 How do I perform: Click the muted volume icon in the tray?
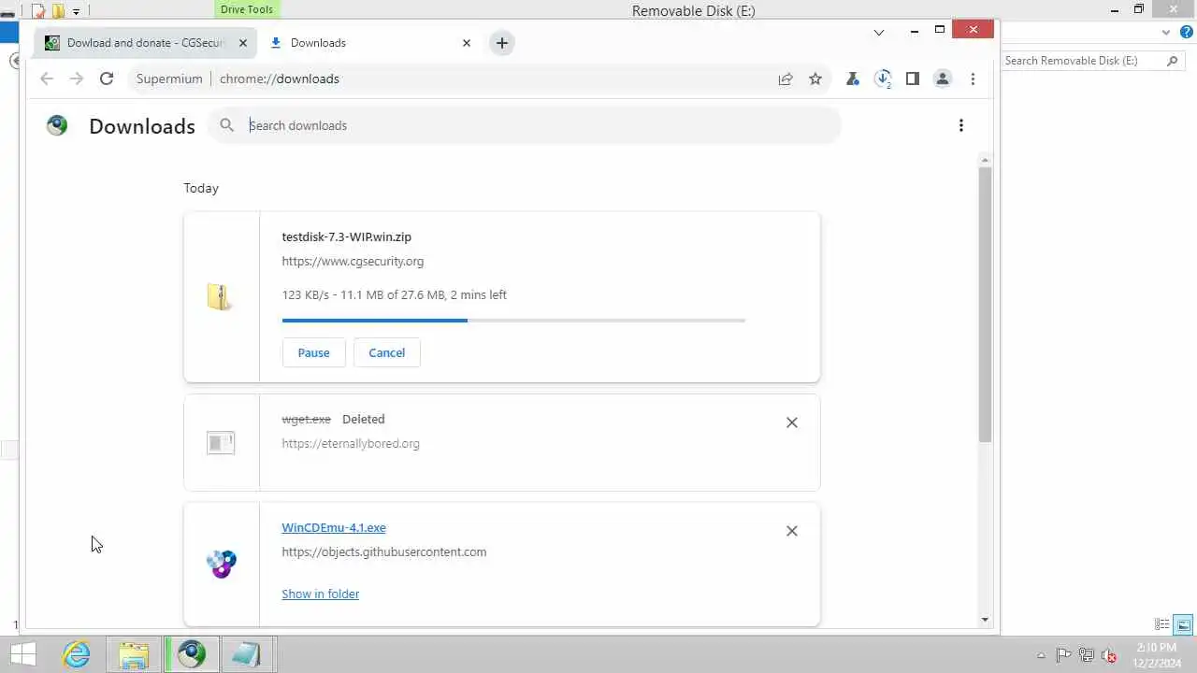tap(1110, 655)
